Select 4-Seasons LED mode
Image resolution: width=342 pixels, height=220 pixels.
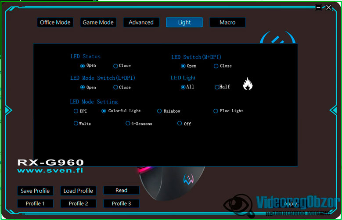(128, 124)
